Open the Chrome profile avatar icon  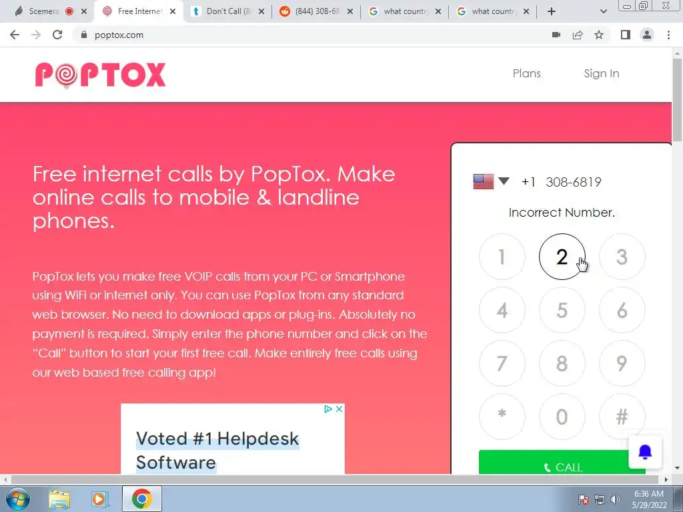point(647,35)
